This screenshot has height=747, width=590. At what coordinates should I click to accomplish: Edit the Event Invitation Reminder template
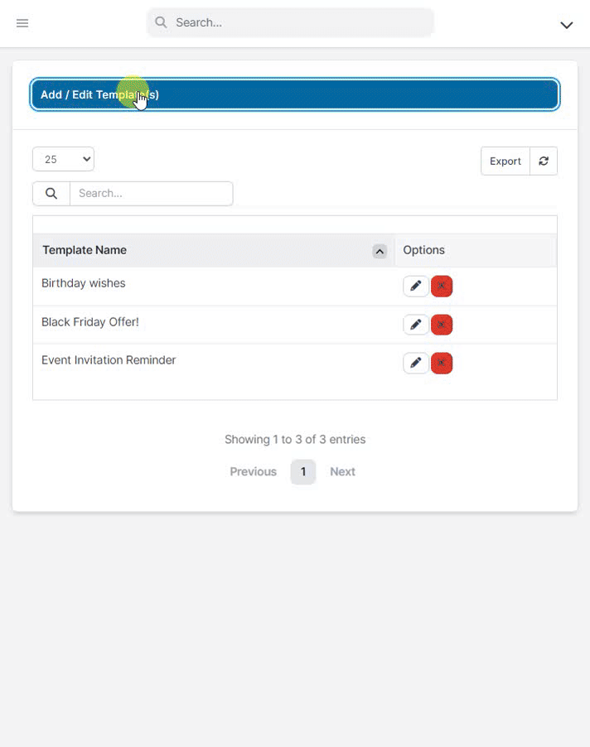pos(416,363)
